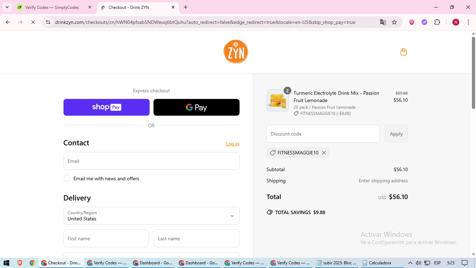Switch to the subir 2025: Bloc taskbar item

337,263
